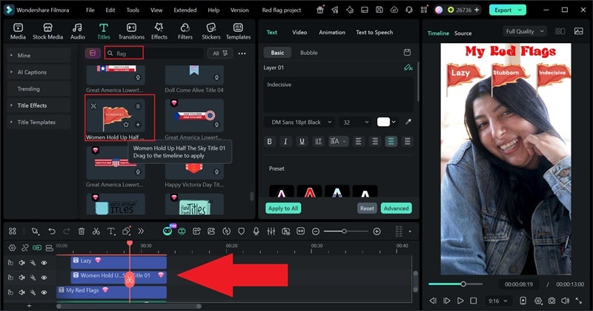
Task: Click the redo arrow in timeline toolbar
Action: (x=67, y=231)
